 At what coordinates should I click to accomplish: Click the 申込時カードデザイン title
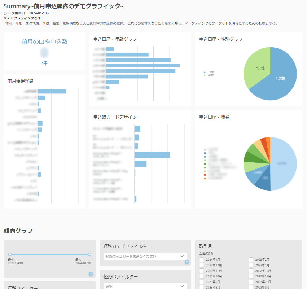(115, 117)
